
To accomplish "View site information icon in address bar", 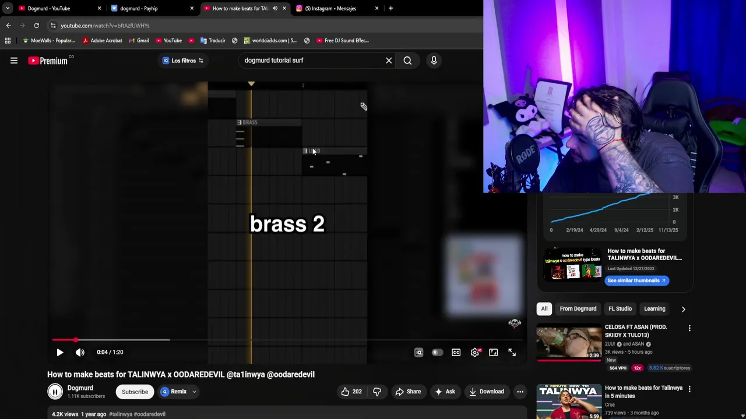I will pos(53,26).
